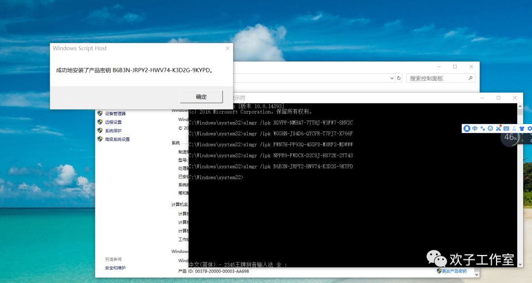Open 系统保护 in the Control Panel sidebar

pyautogui.click(x=113, y=130)
